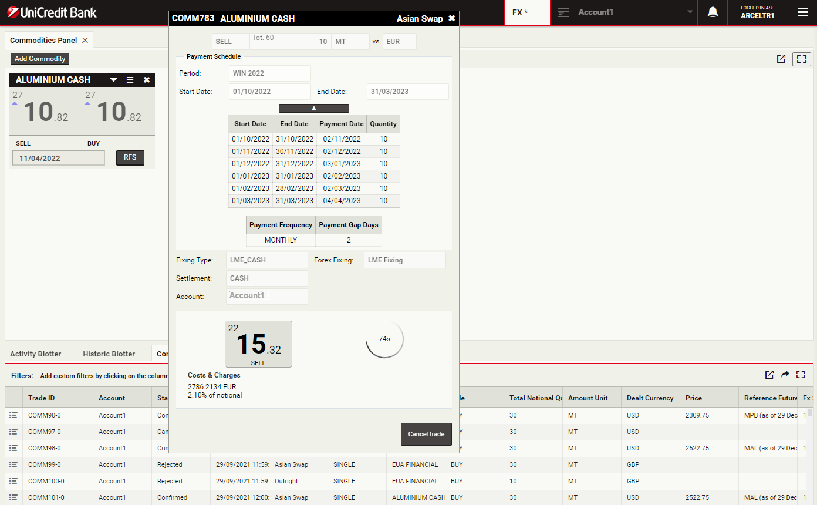Viewport: 817px width, 505px height.
Task: Switch to the Historic Blotter tab
Action: click(109, 353)
